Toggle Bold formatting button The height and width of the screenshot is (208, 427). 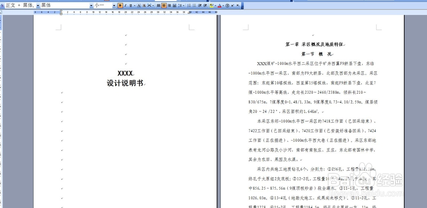pos(120,6)
